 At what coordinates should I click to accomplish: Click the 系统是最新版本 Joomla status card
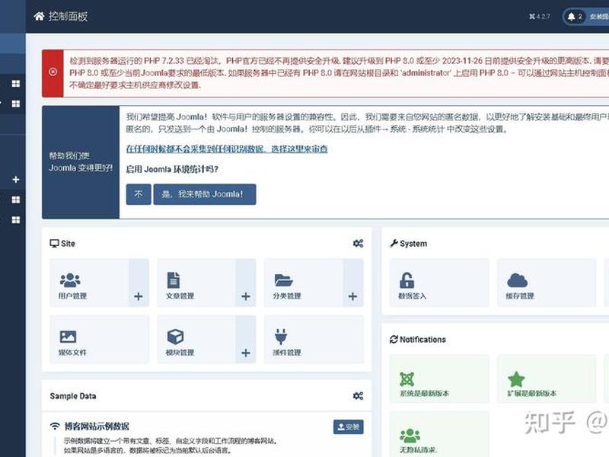(439, 379)
